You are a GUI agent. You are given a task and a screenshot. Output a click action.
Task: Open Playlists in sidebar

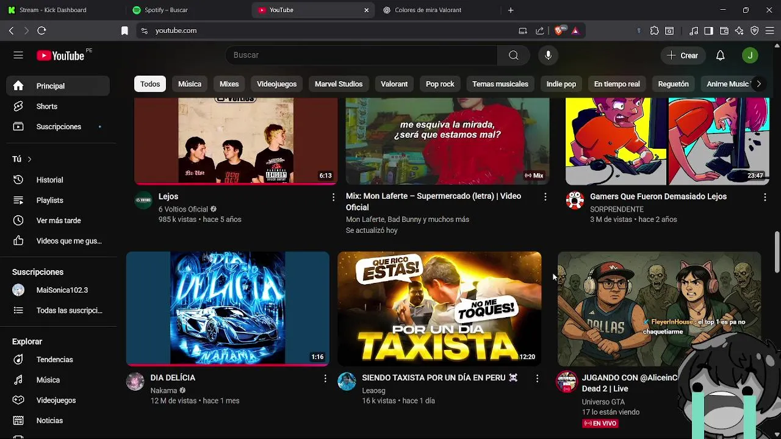(x=58, y=200)
